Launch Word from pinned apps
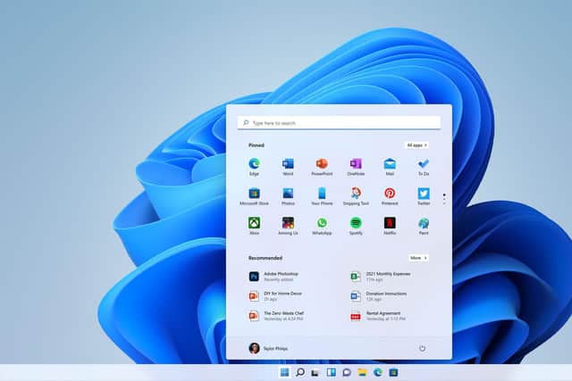Screen dimensions: 572x381 (x=288, y=167)
